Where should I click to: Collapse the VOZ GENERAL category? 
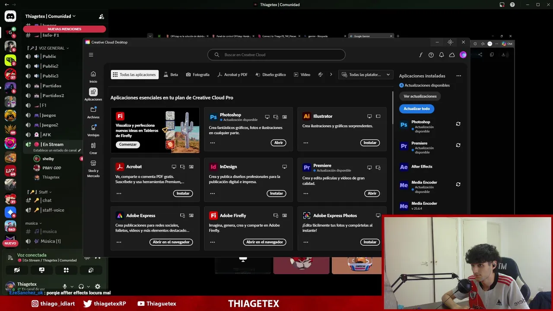[48, 48]
